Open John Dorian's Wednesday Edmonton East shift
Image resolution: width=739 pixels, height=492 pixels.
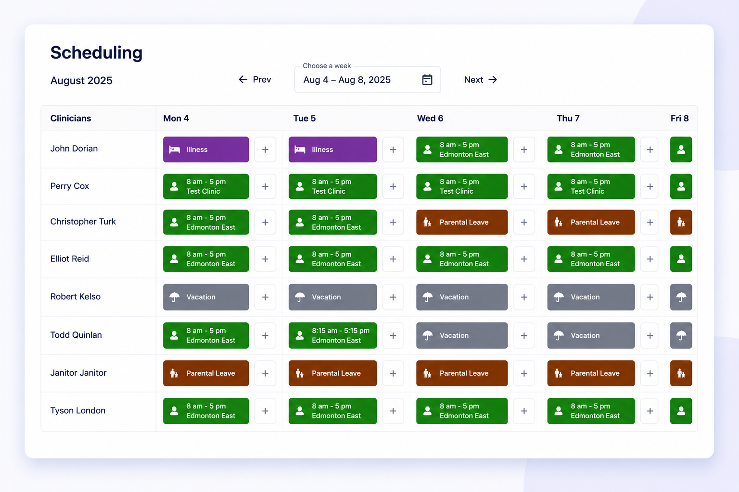462,149
